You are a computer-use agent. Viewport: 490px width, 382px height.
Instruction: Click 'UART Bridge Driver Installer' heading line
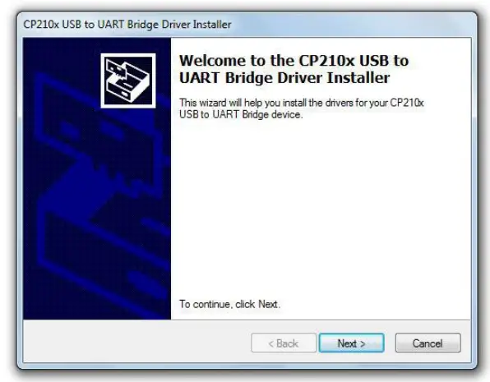[x=284, y=78]
